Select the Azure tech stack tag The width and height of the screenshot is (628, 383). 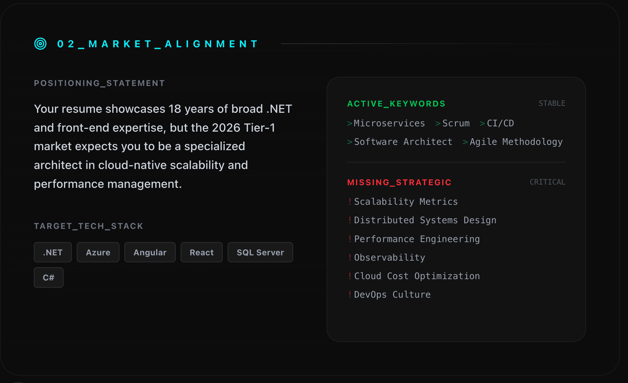tap(98, 252)
